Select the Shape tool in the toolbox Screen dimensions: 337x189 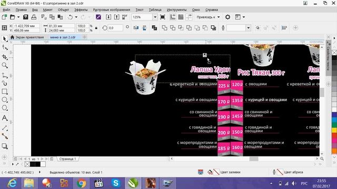pos(5,47)
